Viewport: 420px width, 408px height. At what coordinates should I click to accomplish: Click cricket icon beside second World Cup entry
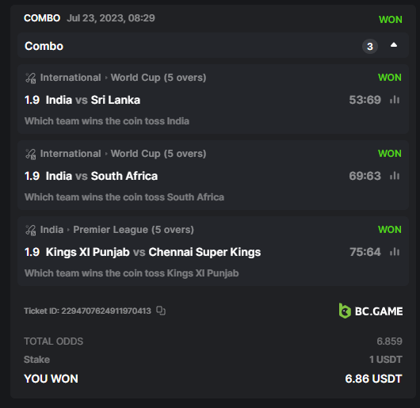[x=31, y=154]
